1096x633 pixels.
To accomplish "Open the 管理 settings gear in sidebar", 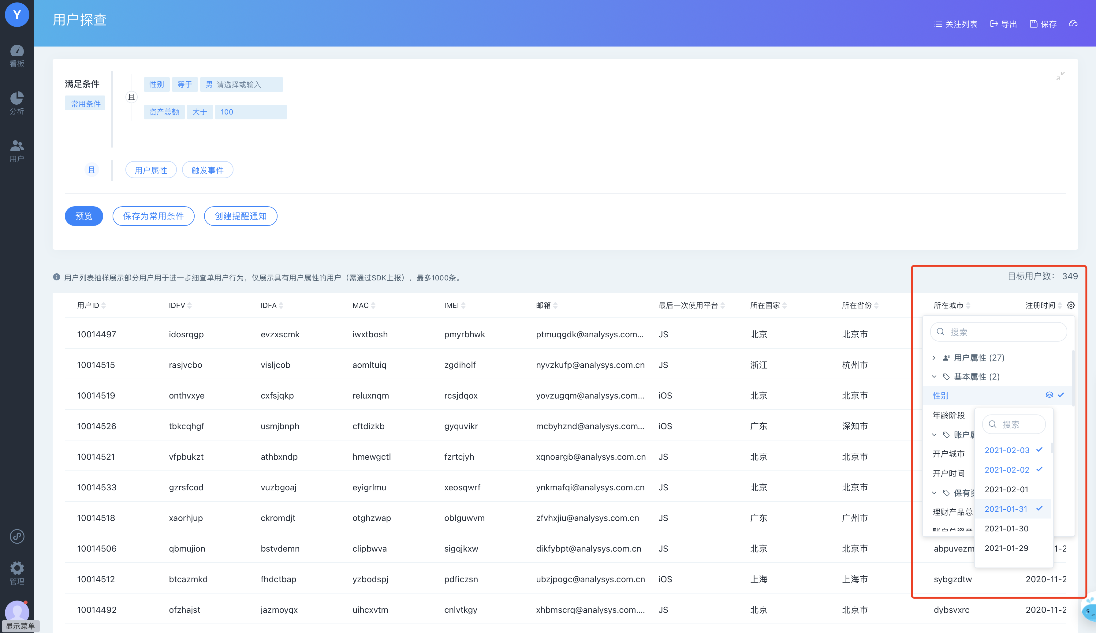I will coord(17,573).
